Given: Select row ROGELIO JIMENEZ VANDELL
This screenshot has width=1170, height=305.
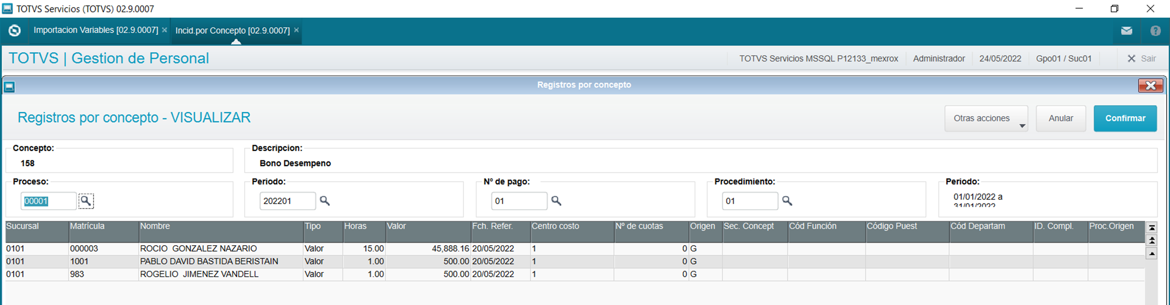Looking at the screenshot, I should (x=575, y=274).
